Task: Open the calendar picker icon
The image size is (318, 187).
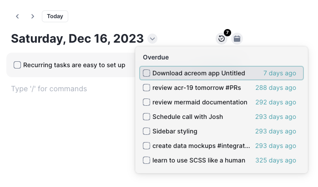Action: (x=237, y=39)
